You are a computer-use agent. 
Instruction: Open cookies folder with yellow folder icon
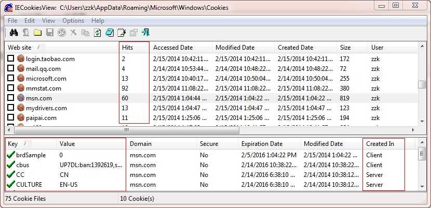coord(38,33)
